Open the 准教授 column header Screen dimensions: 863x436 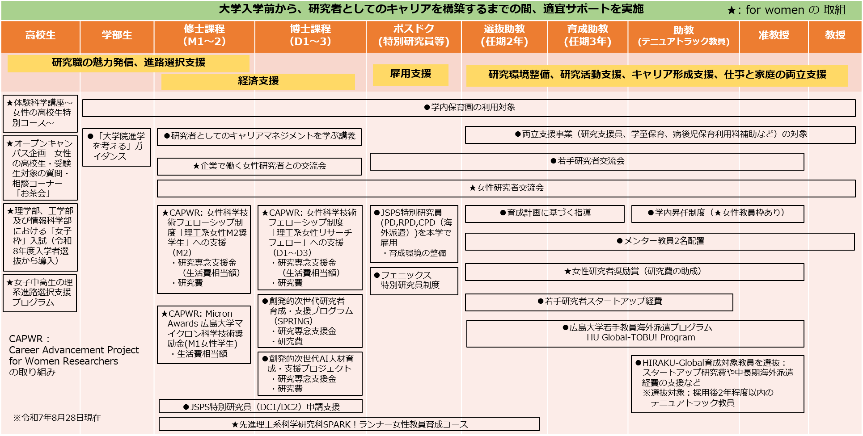click(774, 36)
